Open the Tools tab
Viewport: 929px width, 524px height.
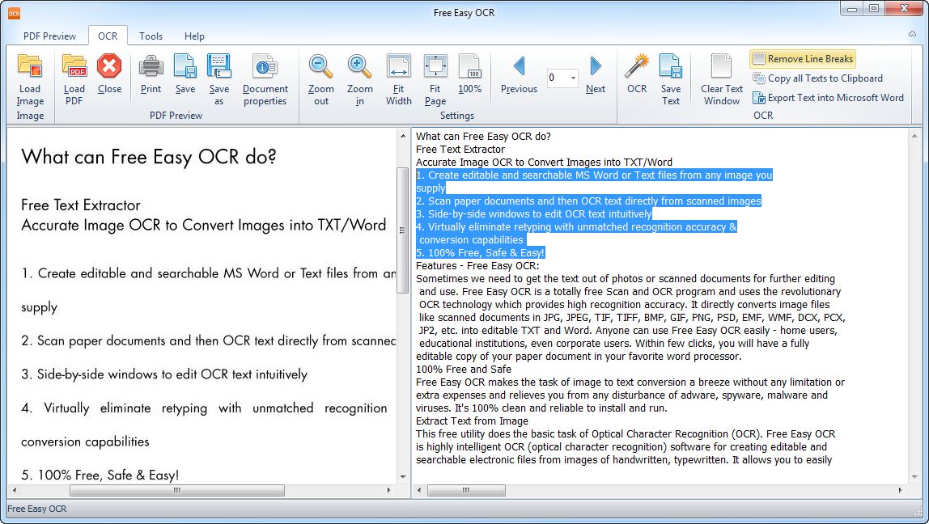(x=151, y=36)
